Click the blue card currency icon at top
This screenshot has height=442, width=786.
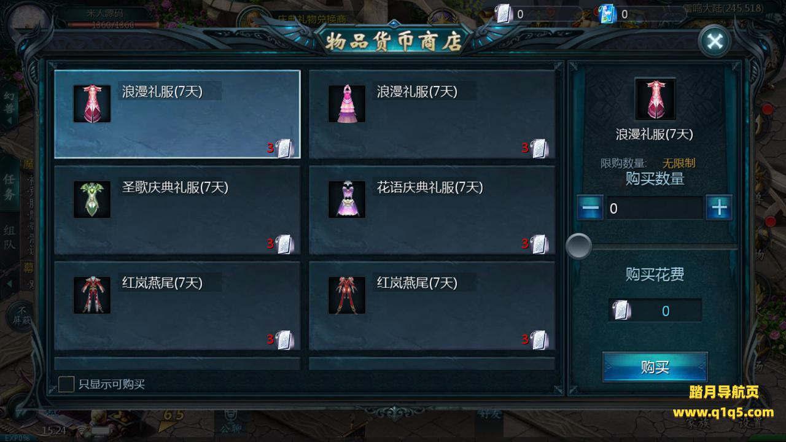(x=607, y=14)
